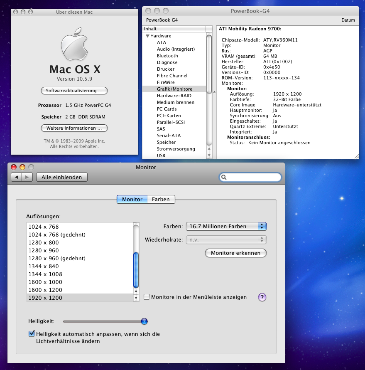The height and width of the screenshot is (370, 365).
Task: Click Datum label in PowerBook-G4 window
Action: point(348,20)
